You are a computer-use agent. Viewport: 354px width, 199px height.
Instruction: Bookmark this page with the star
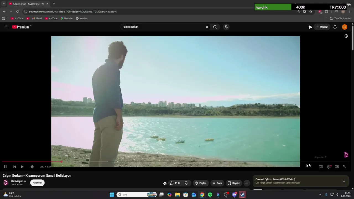coord(311,12)
